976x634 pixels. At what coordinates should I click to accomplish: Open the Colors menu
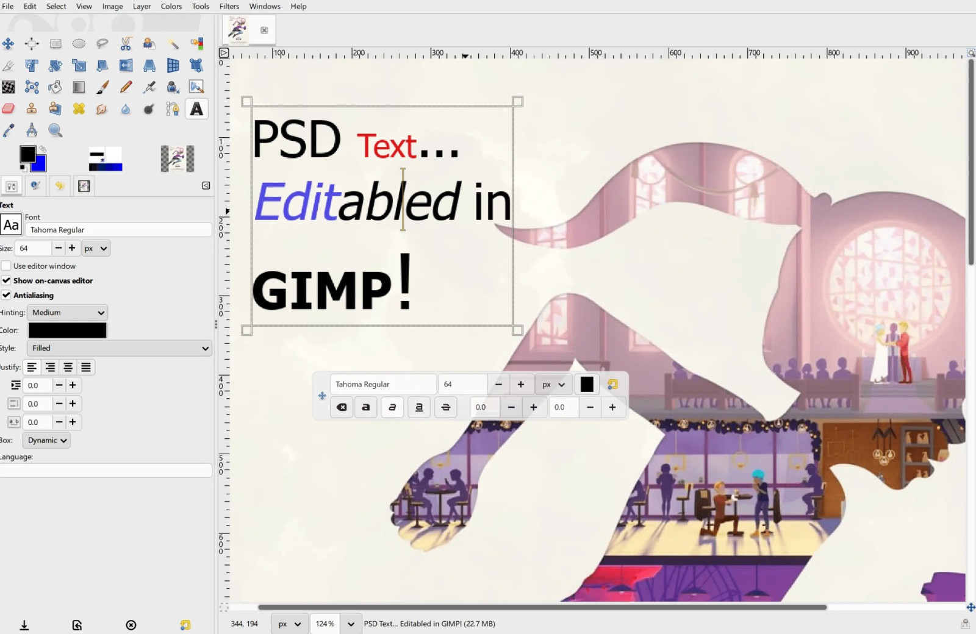(x=171, y=6)
